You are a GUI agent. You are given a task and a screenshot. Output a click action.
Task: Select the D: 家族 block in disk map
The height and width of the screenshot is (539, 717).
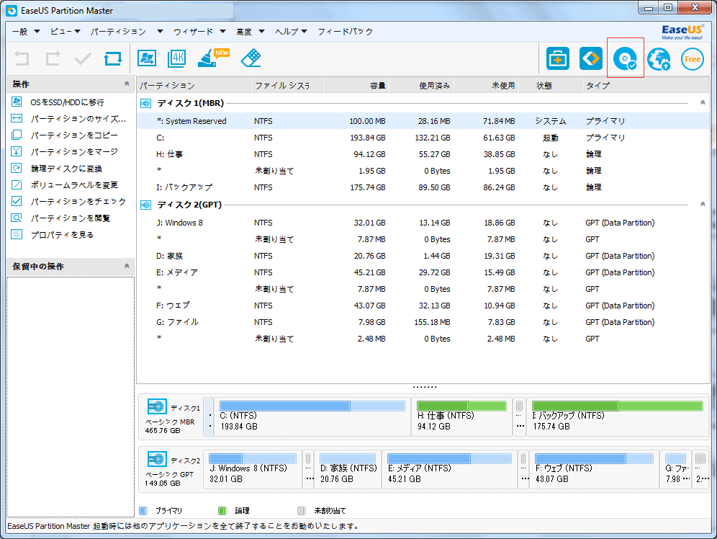(x=348, y=469)
